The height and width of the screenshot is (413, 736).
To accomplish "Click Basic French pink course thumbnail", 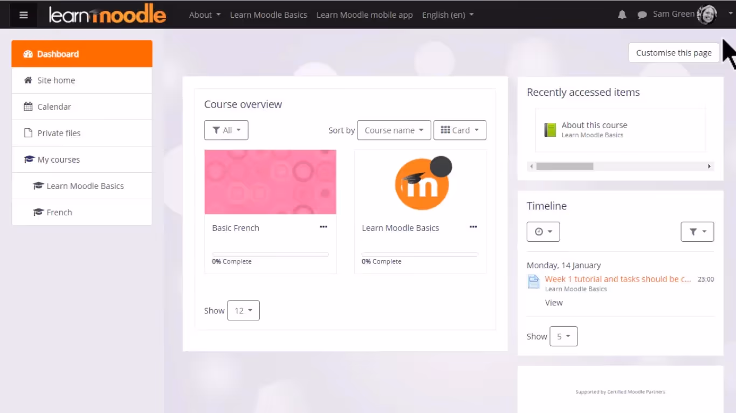I will click(270, 182).
